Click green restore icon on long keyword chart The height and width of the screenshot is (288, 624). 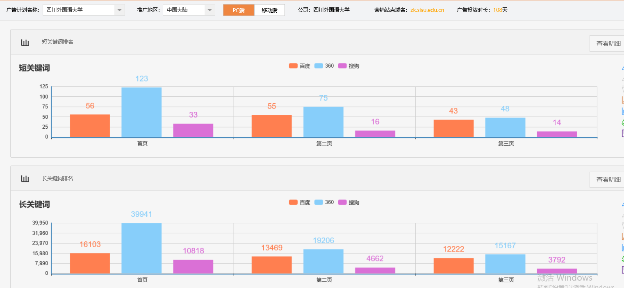coord(623,259)
